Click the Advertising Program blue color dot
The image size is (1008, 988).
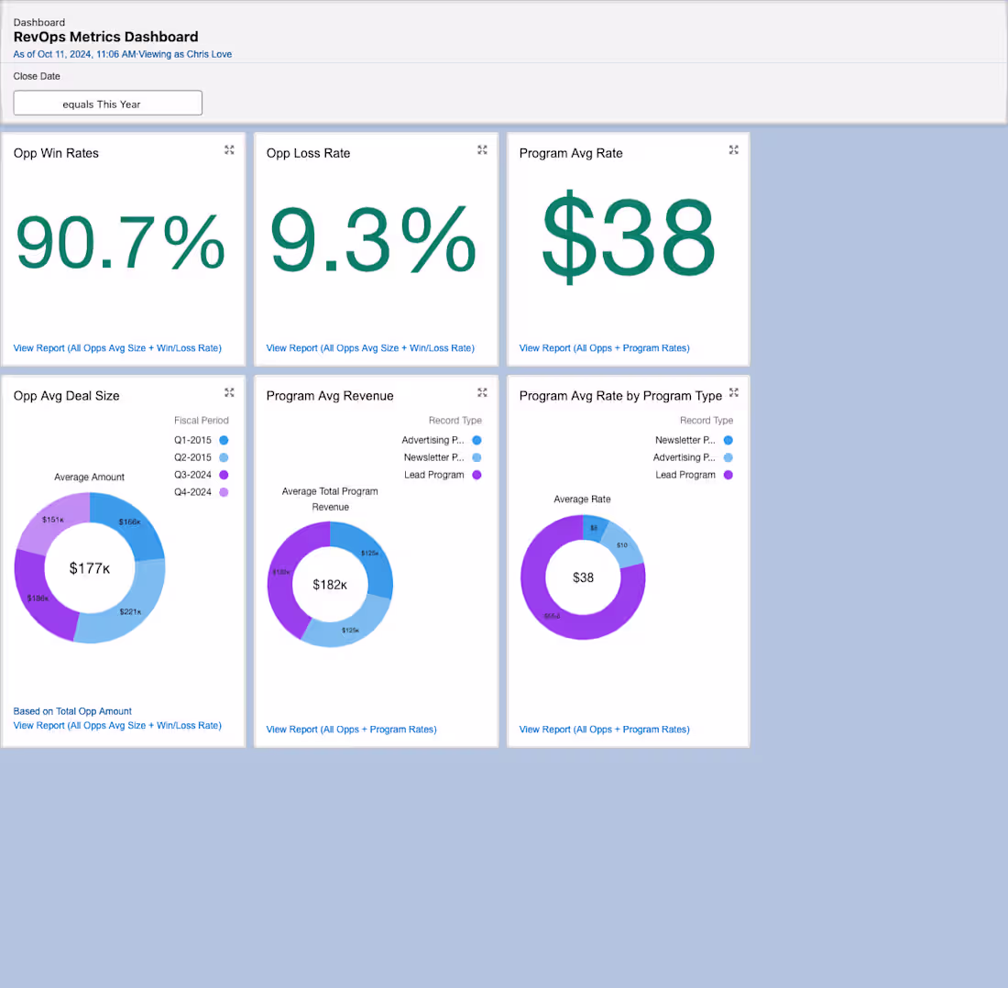coord(477,440)
